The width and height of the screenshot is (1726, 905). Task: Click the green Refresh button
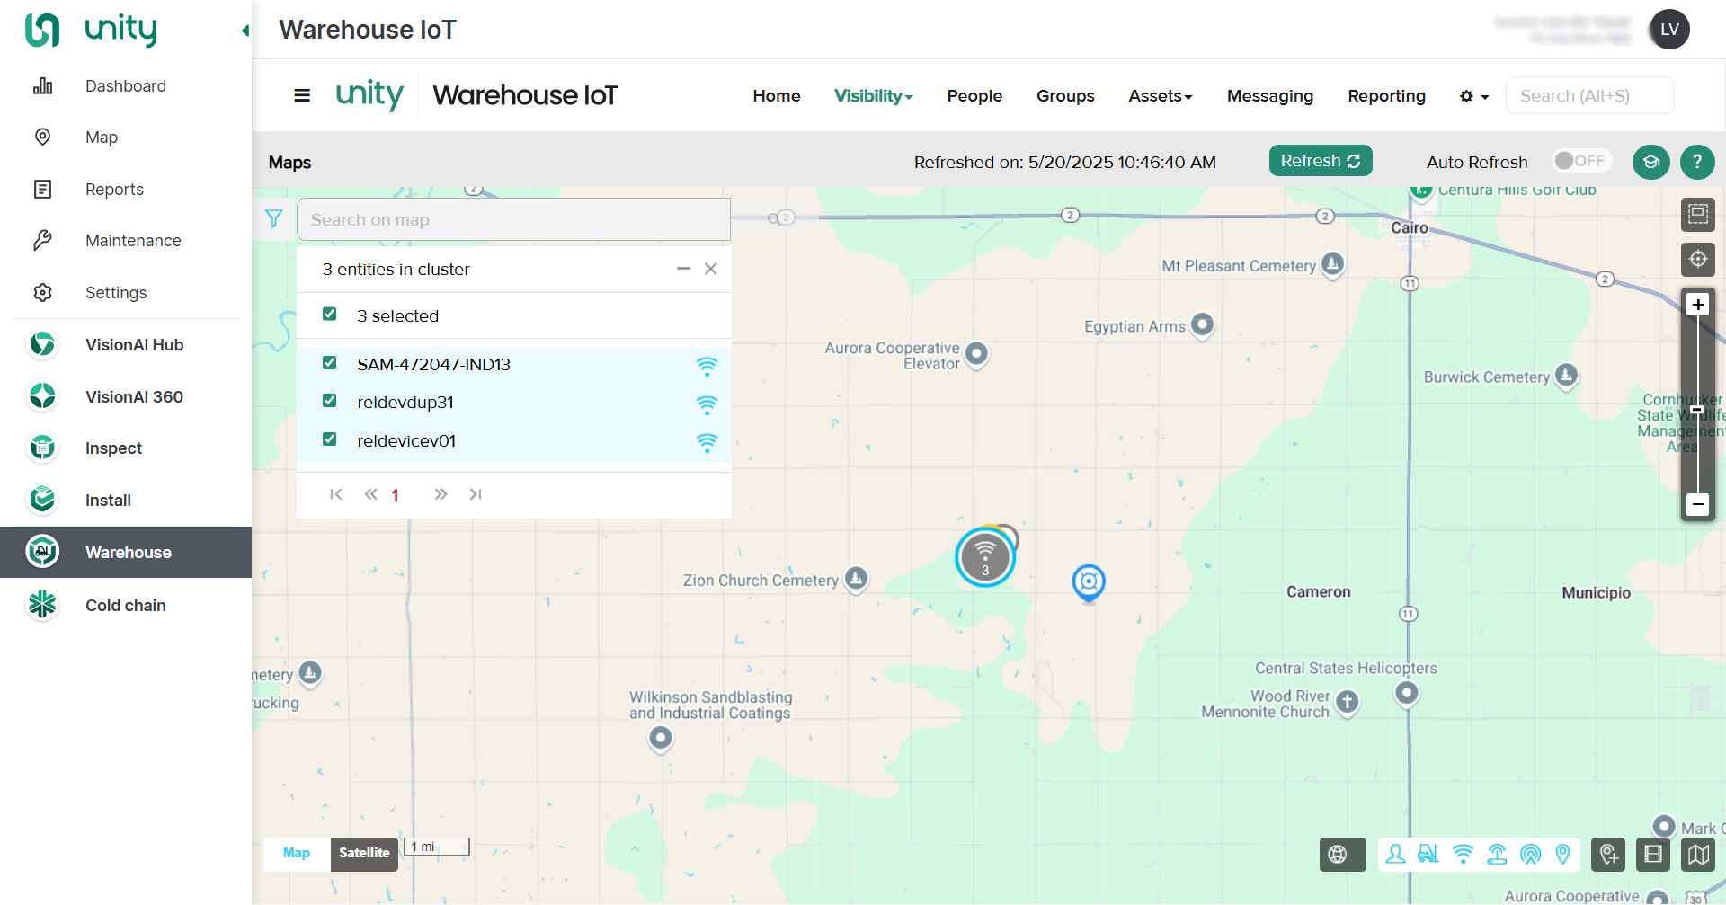pos(1321,161)
